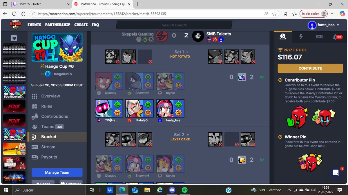Click the read aloud icon in address bar
Viewport: 348px width, 195px height.
(266, 14)
